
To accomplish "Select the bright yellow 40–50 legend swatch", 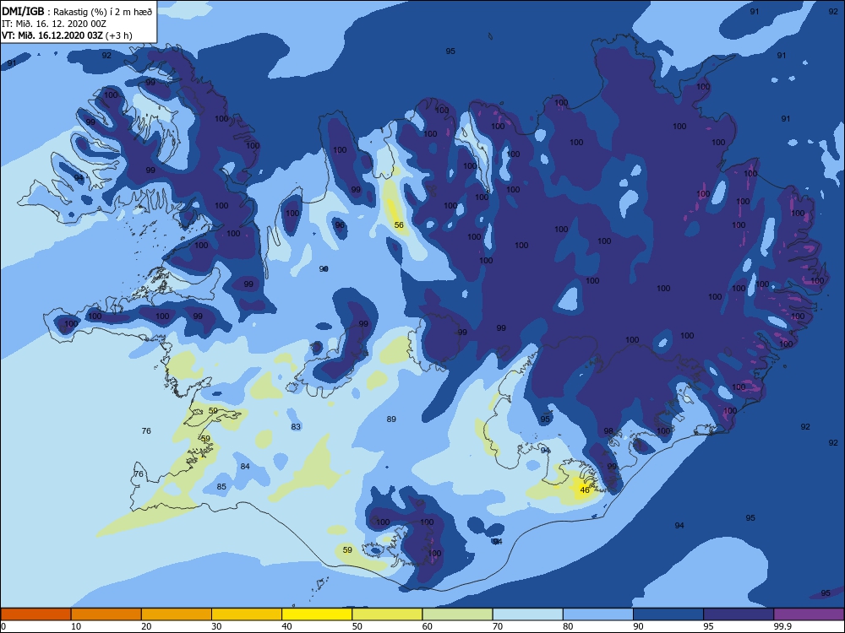I will tap(317, 614).
